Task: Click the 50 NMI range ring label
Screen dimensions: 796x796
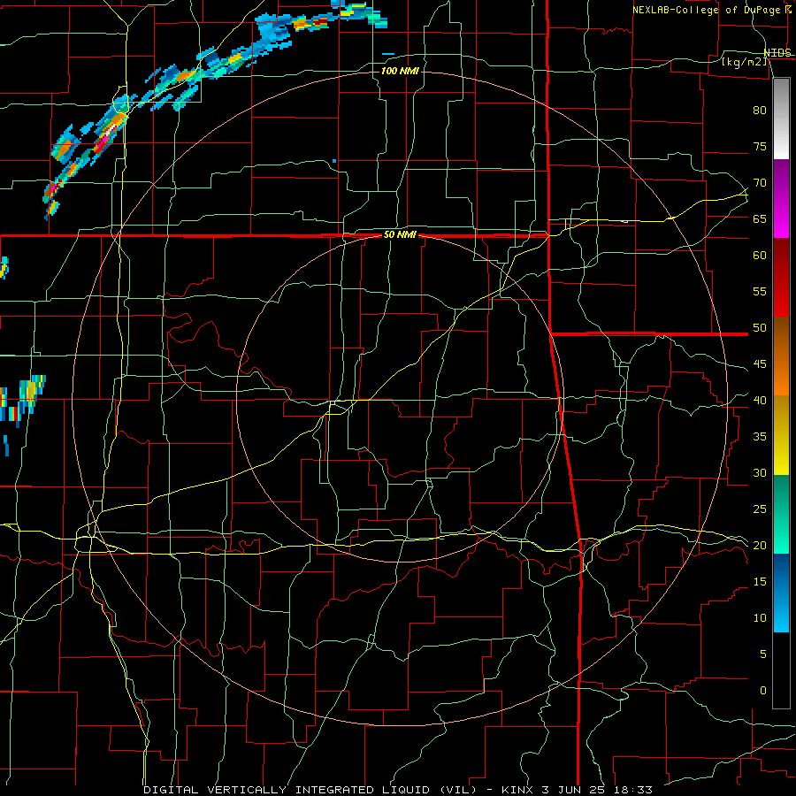Action: [400, 234]
